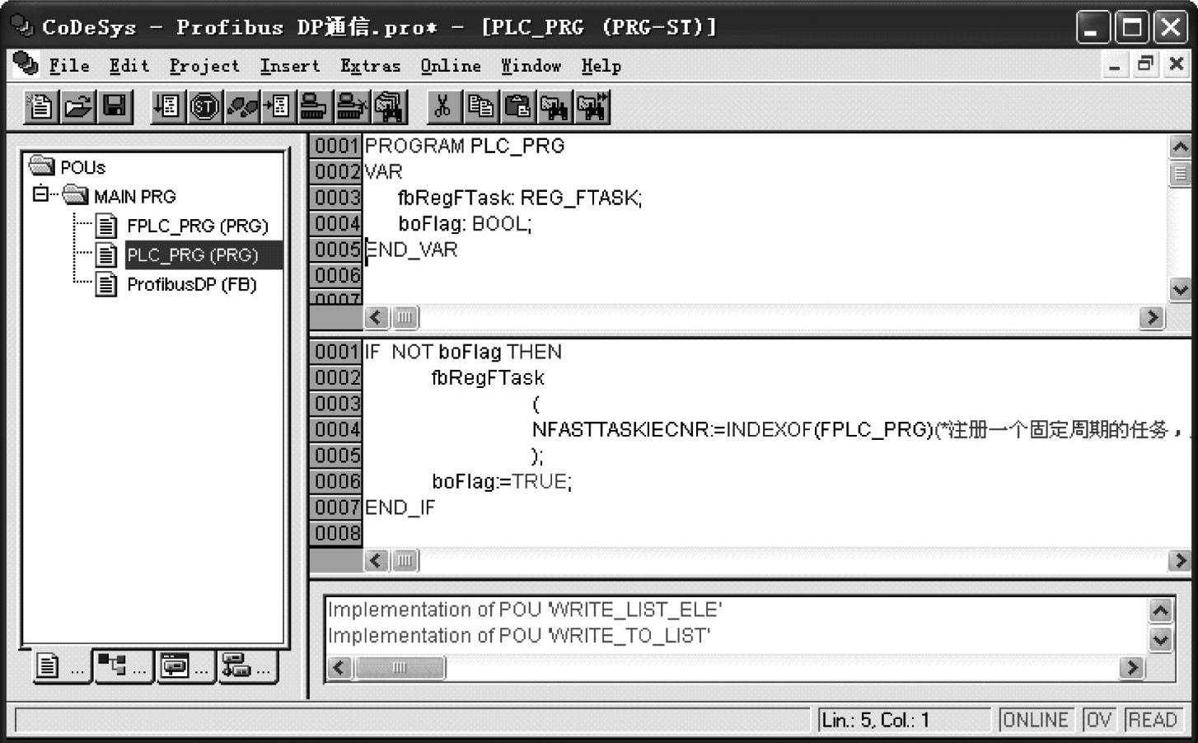Click the code editor's right scroll arrow
The image size is (1198, 743).
pos(1180,560)
